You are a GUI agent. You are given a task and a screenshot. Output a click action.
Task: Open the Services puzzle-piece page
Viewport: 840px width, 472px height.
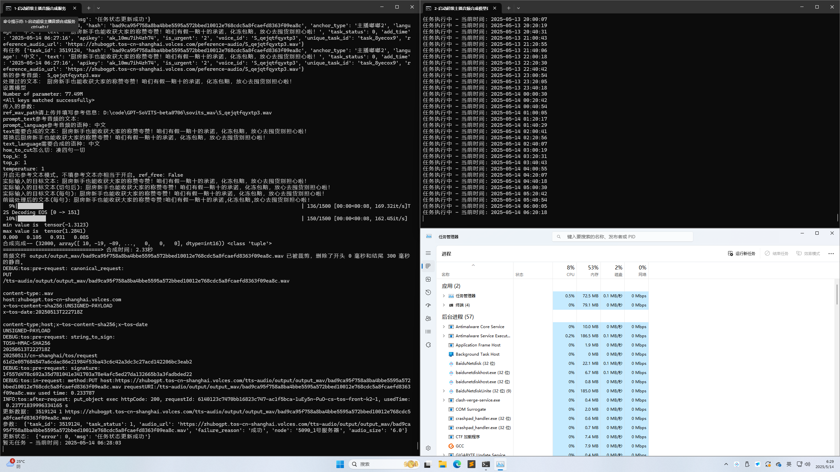(428, 345)
